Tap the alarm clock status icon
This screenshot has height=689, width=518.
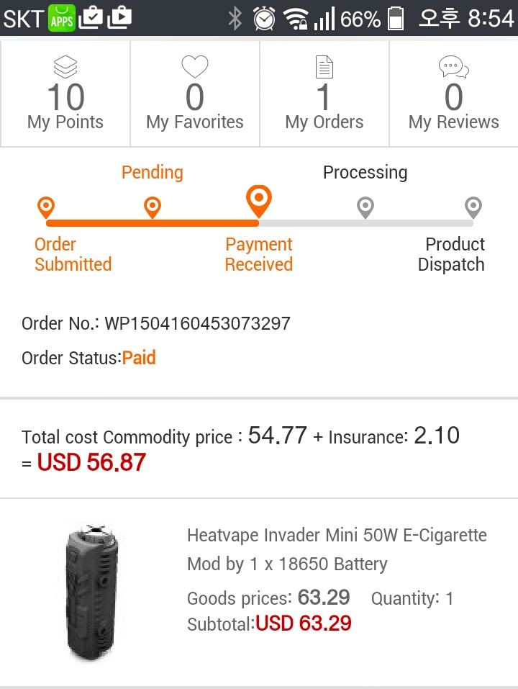click(264, 18)
